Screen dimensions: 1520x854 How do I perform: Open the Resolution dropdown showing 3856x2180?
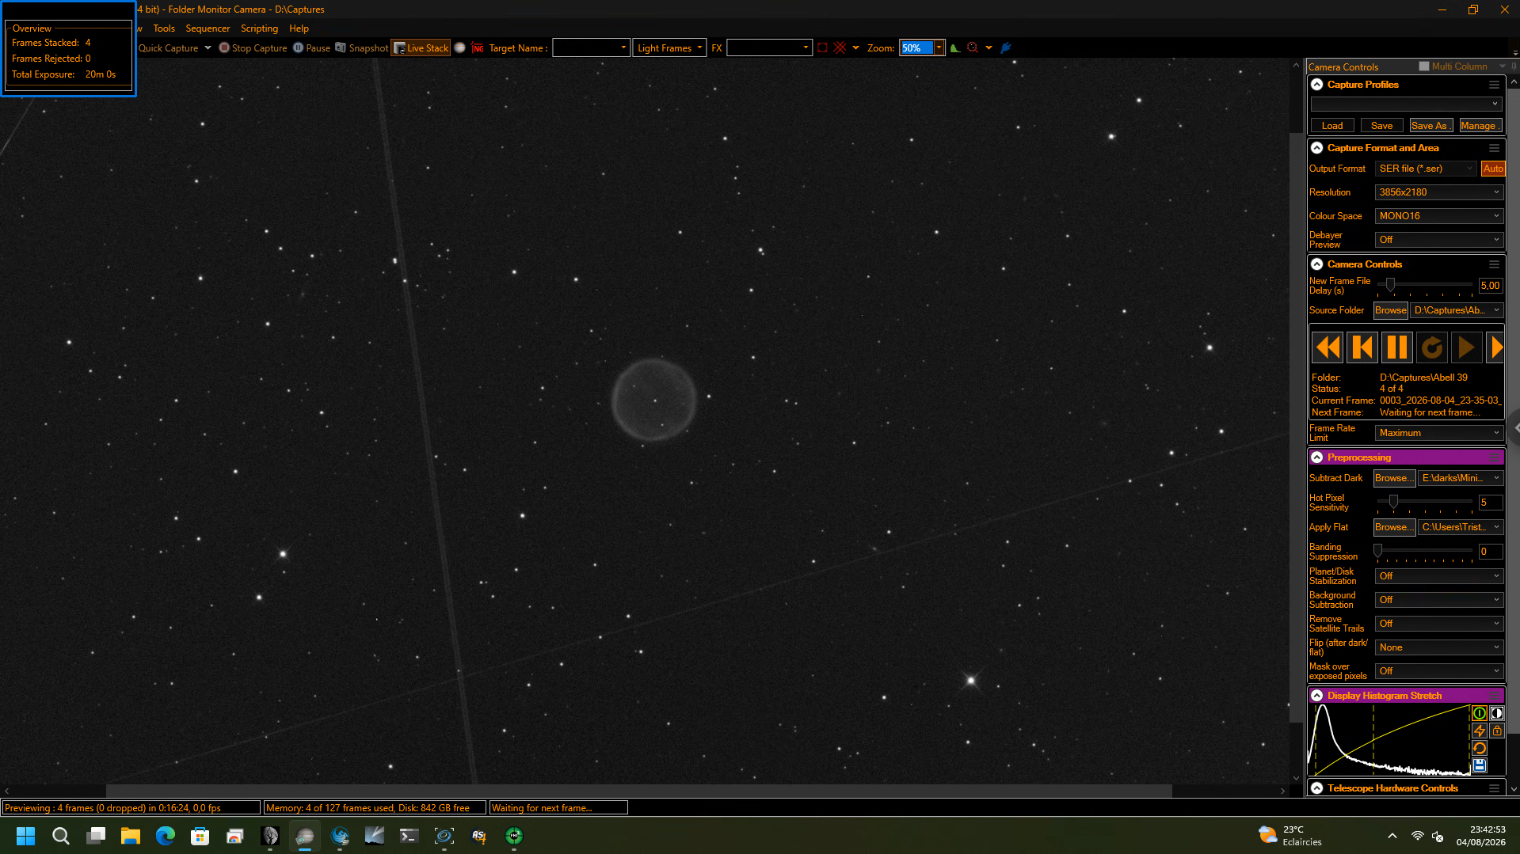click(x=1438, y=192)
